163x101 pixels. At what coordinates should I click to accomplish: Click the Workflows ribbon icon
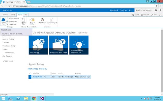42,21
